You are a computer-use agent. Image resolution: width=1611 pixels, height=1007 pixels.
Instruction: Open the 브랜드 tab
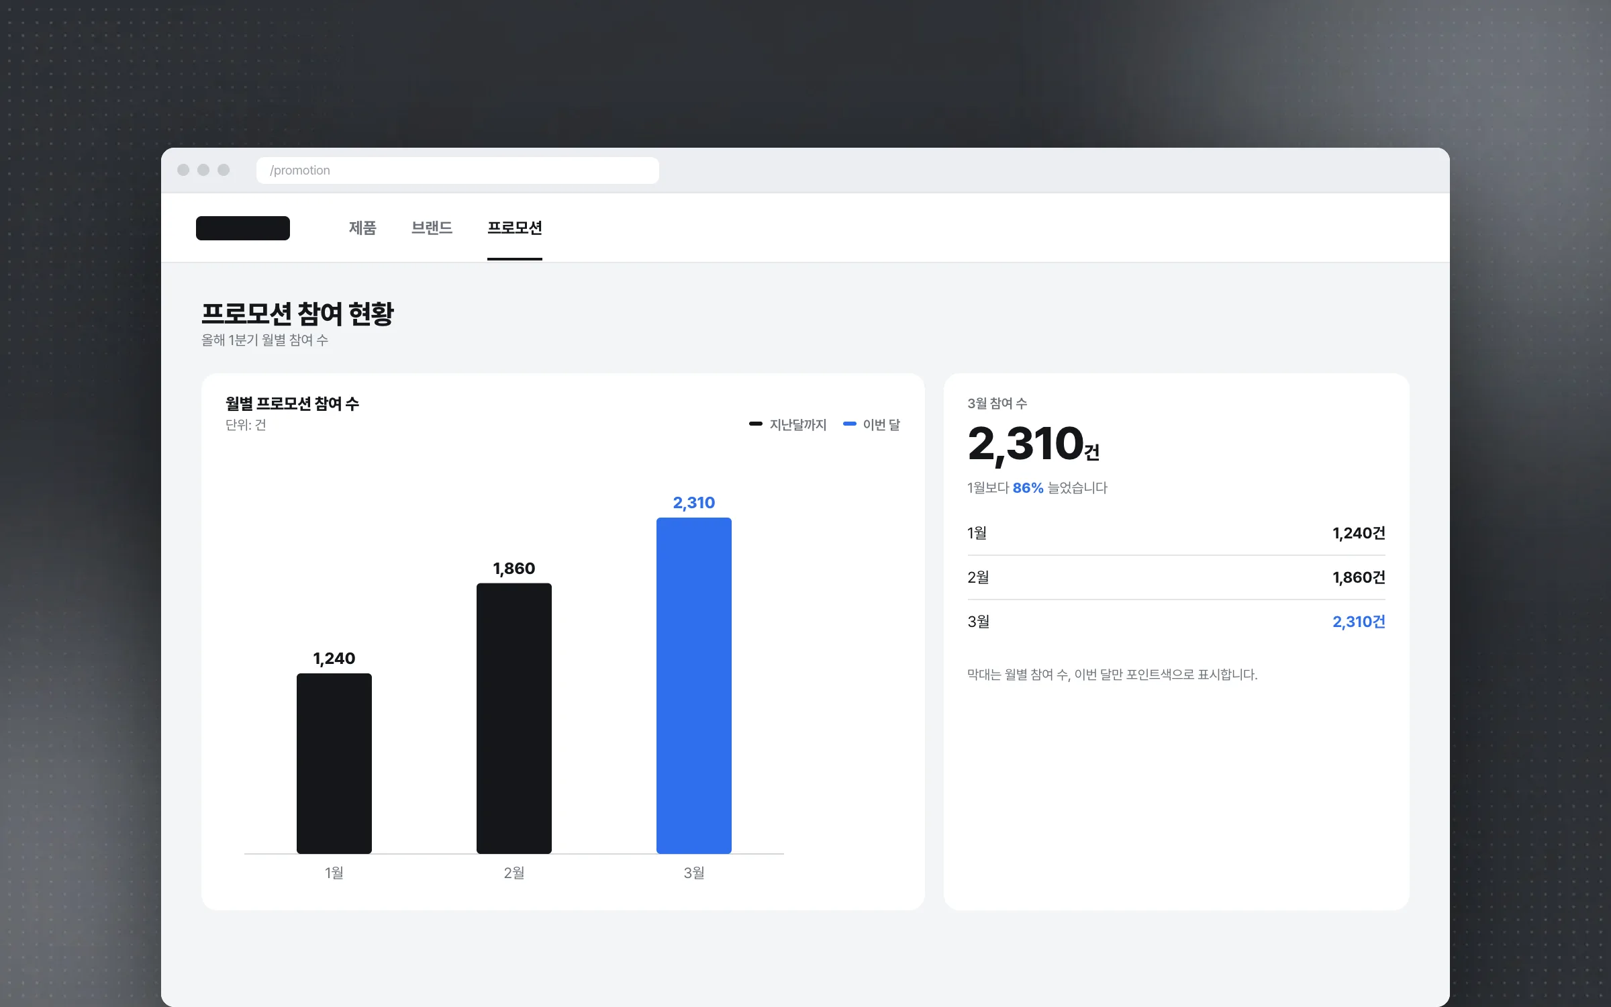(432, 228)
